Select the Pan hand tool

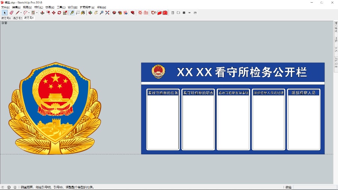pyautogui.click(x=96, y=13)
